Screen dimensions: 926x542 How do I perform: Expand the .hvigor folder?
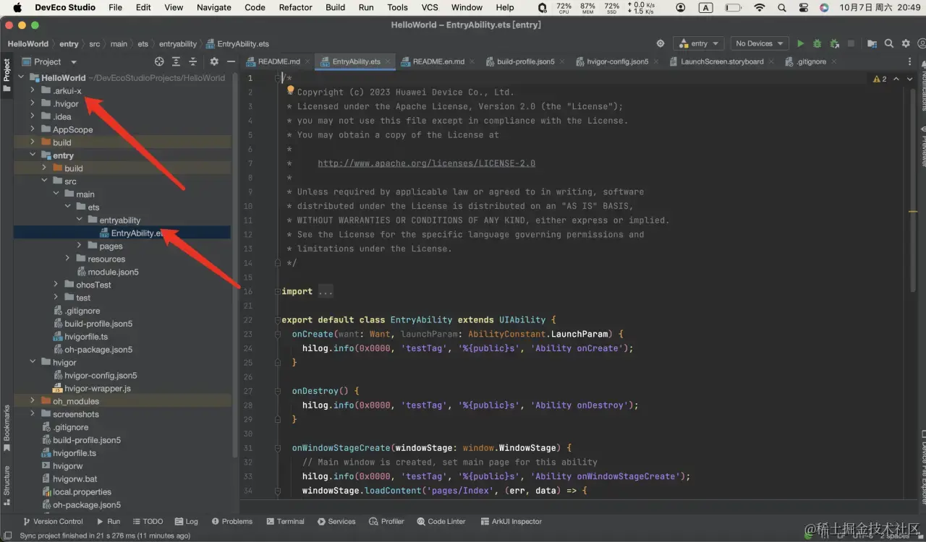tap(33, 103)
